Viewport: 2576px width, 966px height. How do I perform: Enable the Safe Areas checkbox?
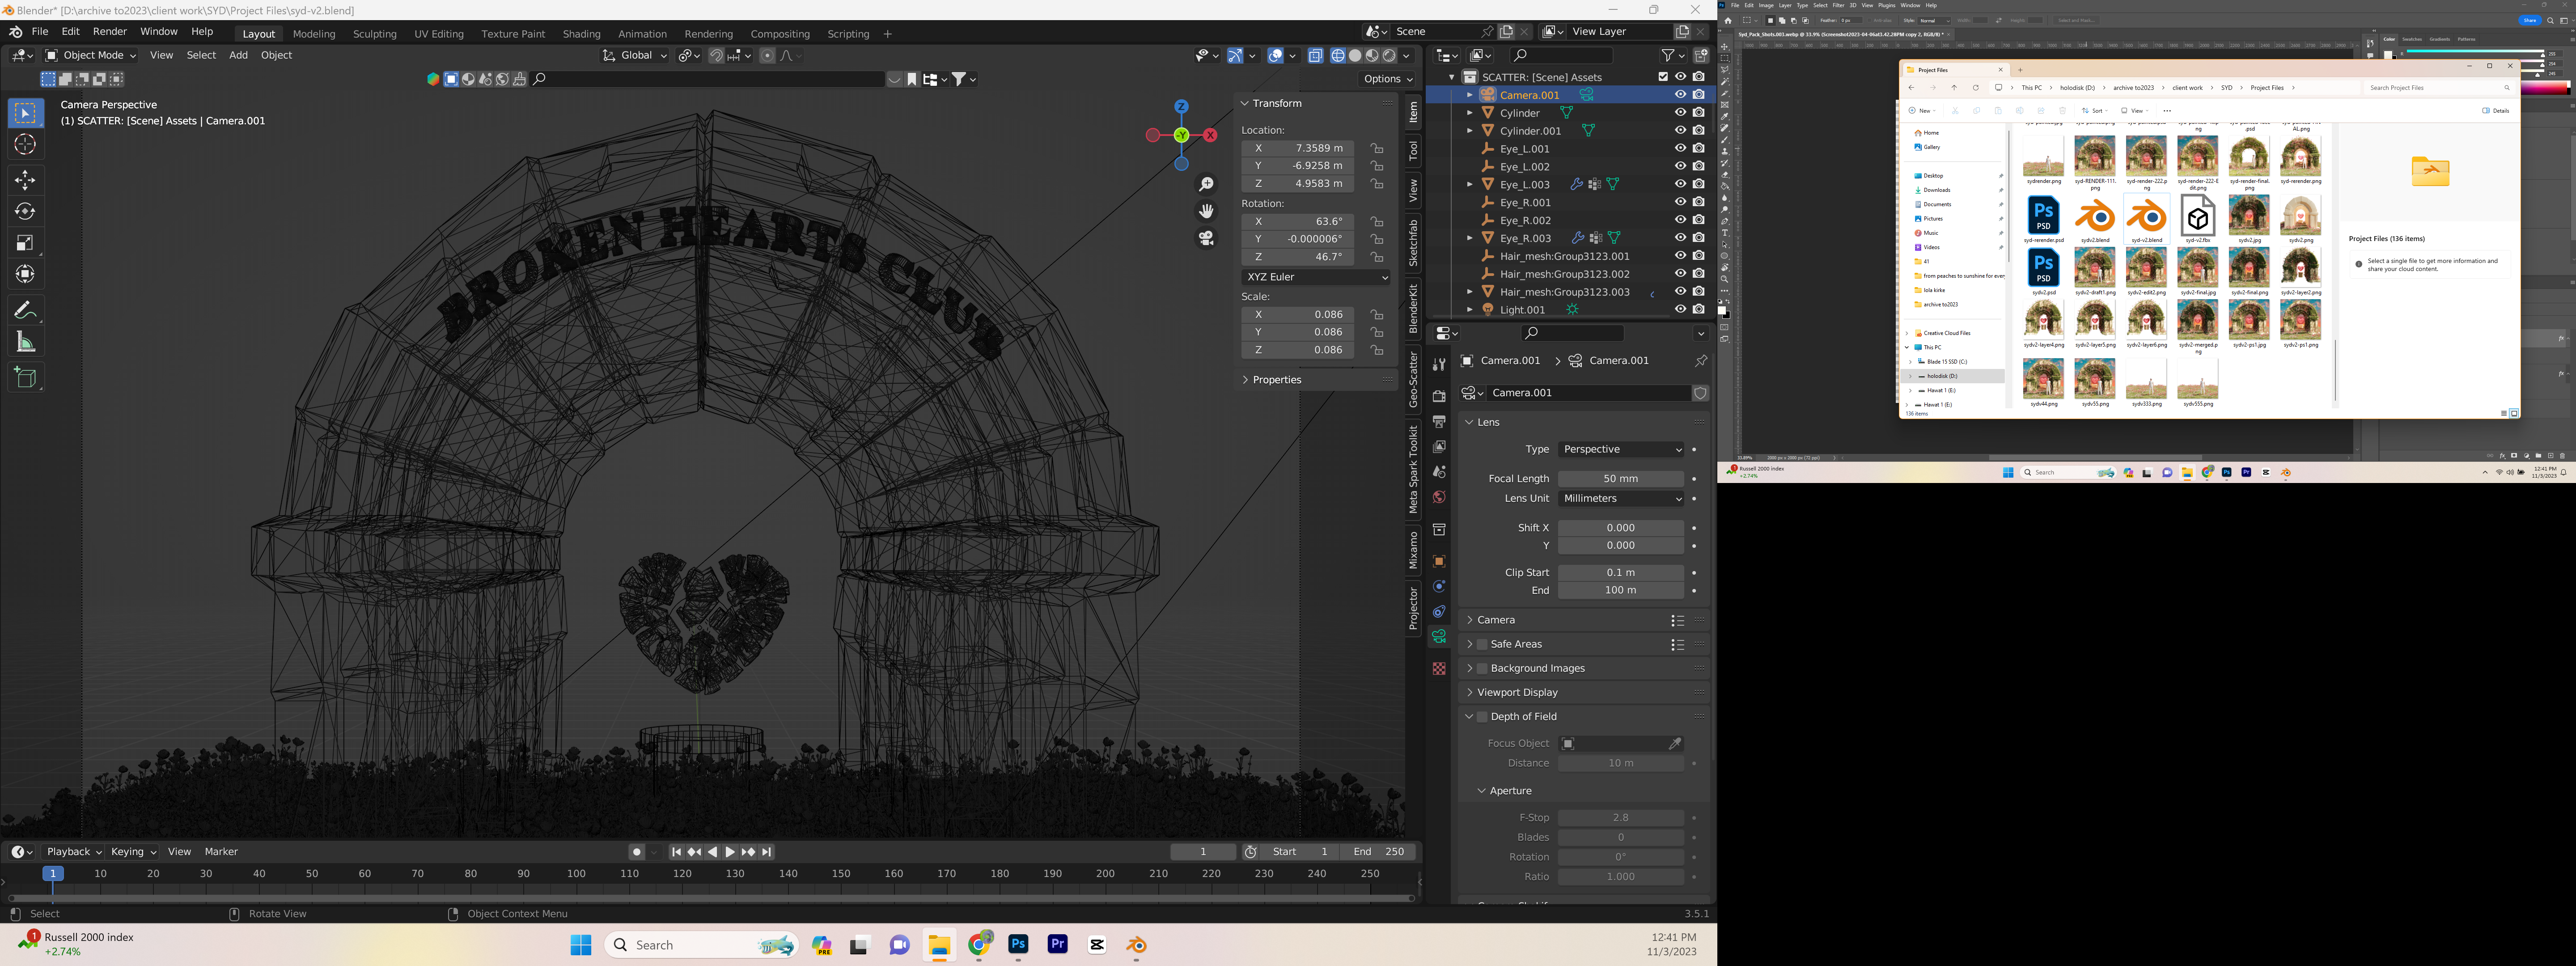(x=1482, y=645)
